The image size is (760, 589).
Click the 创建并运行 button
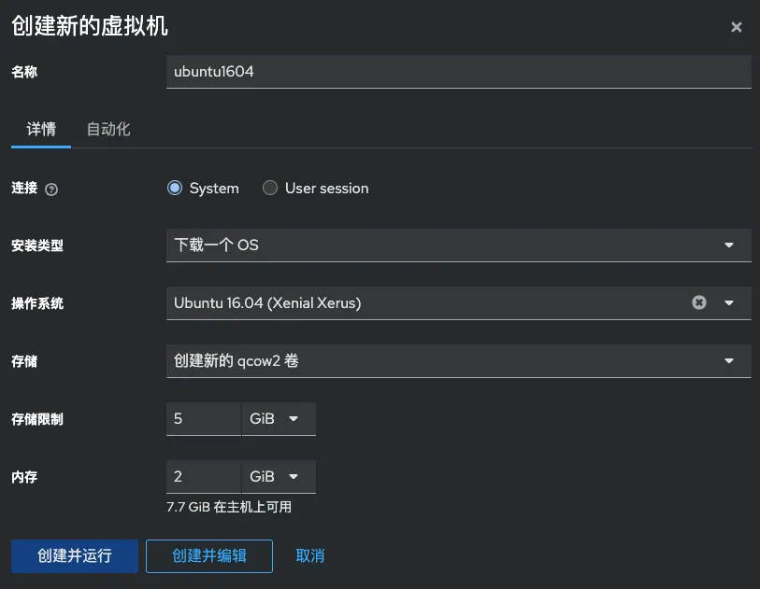click(x=75, y=555)
